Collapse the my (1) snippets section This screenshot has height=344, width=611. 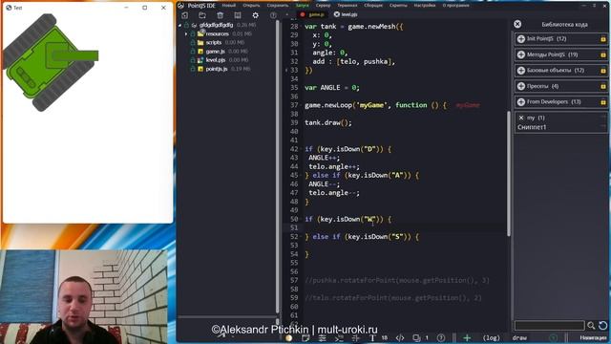click(x=521, y=118)
